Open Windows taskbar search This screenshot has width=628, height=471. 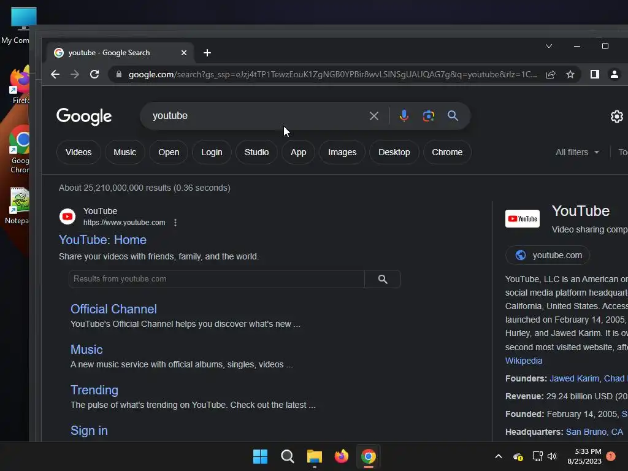click(x=288, y=456)
